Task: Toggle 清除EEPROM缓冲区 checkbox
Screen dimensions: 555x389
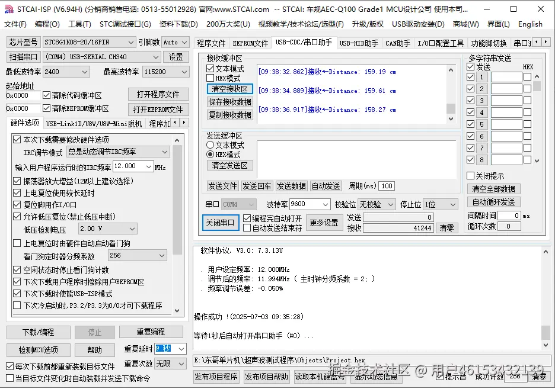Action: 46,108
